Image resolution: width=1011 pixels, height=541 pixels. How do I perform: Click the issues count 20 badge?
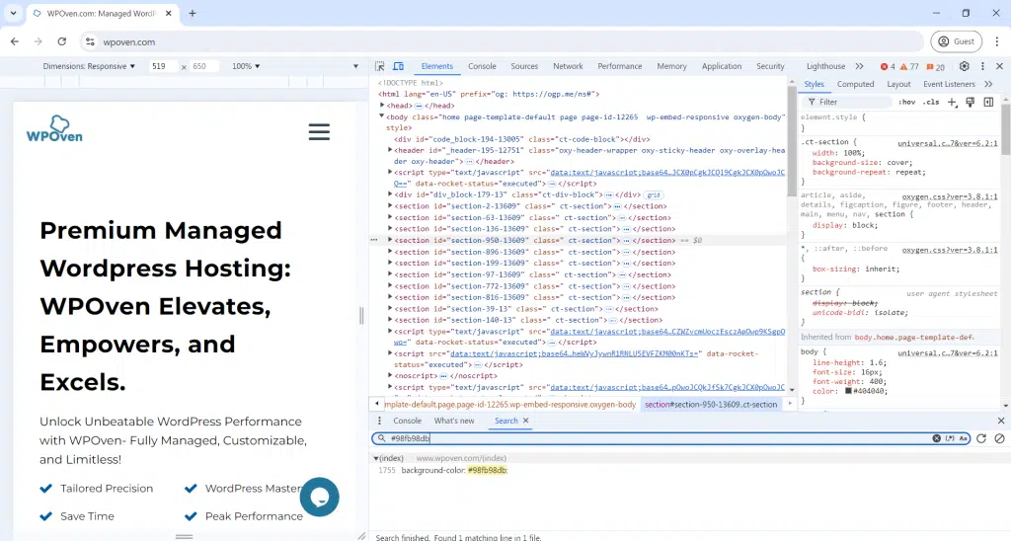[x=936, y=66]
